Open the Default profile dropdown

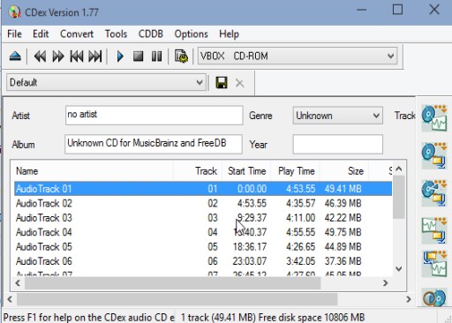pos(106,82)
